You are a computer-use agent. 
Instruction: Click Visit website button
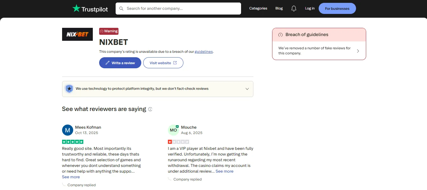click(x=163, y=63)
